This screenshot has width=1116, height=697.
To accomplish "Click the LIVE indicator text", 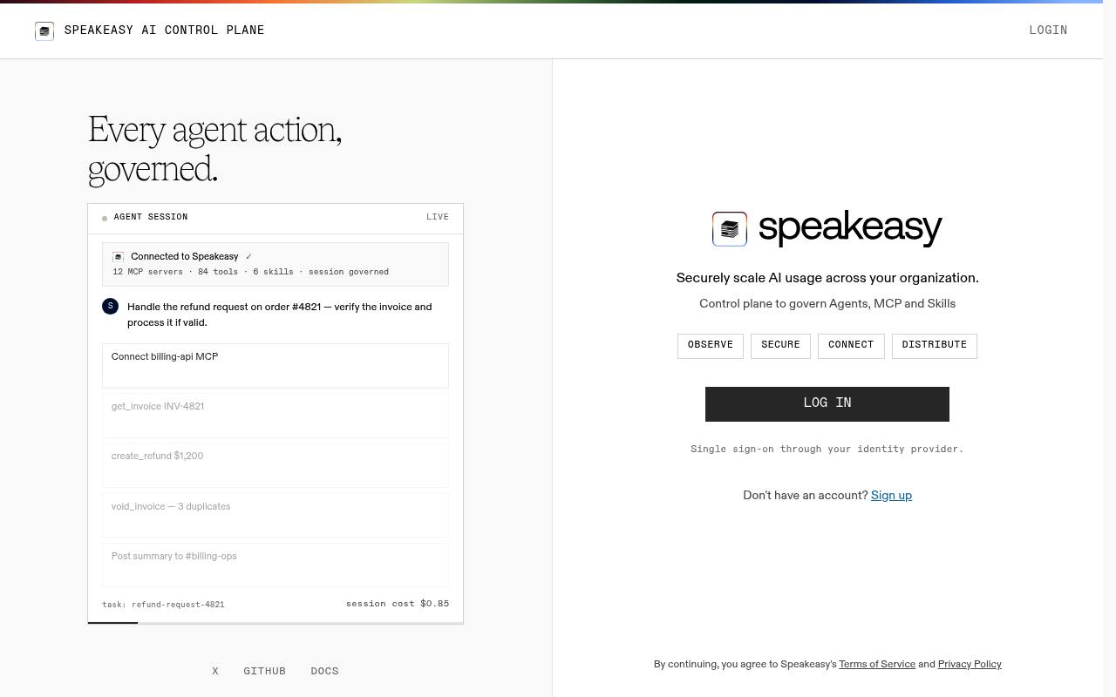I will (438, 218).
